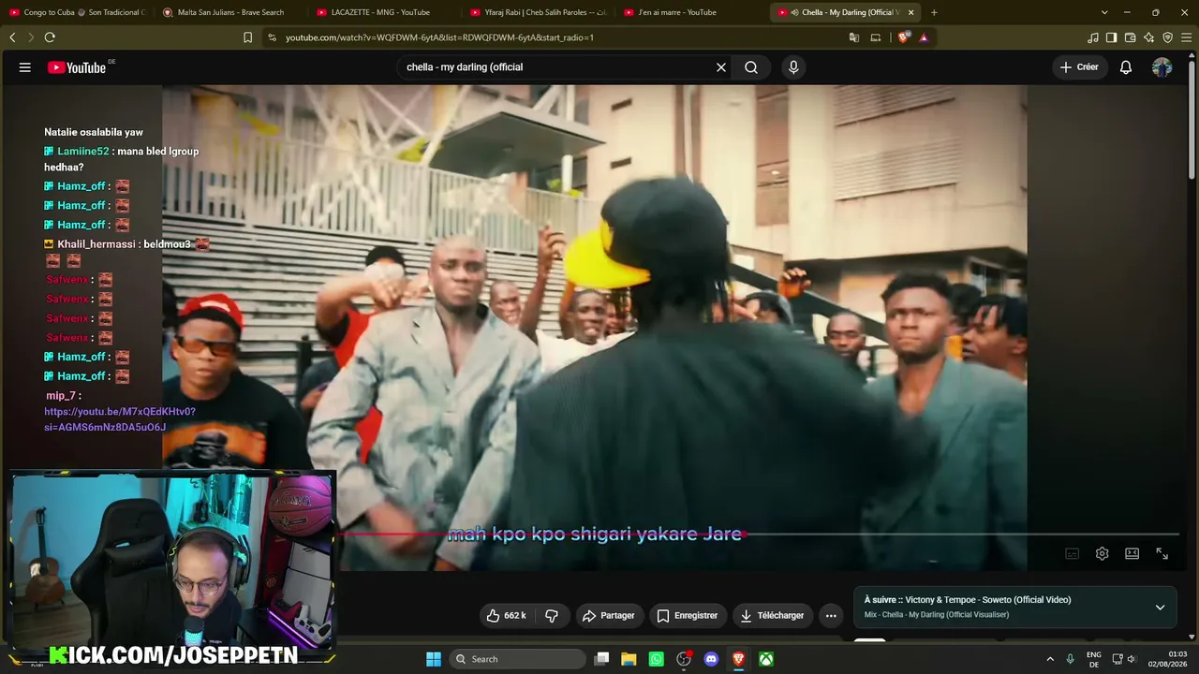
Task: Go forward in the browser
Action: 31,37
